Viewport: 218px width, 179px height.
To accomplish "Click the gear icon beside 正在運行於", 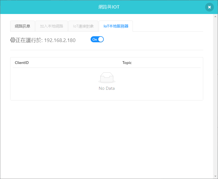I will 13,40.
